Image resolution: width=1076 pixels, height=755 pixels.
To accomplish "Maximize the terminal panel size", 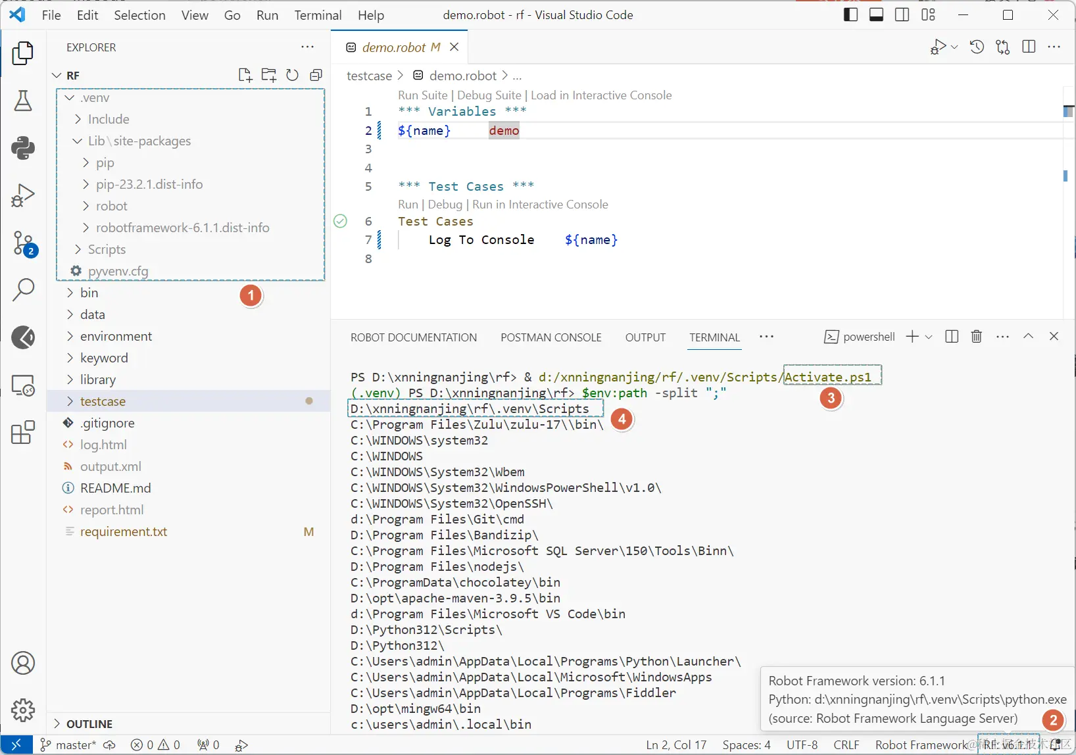I will point(1029,337).
